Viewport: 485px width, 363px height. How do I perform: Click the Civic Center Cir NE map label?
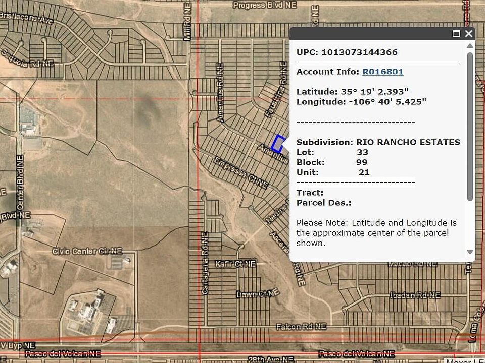87,251
